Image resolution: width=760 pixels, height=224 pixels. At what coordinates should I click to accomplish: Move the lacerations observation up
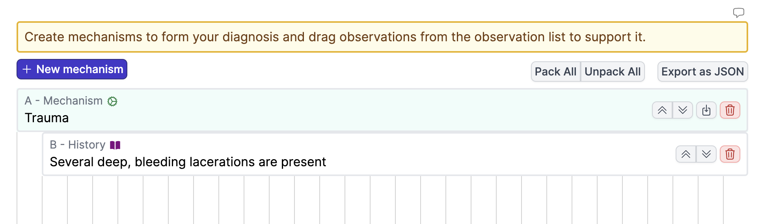(x=686, y=154)
